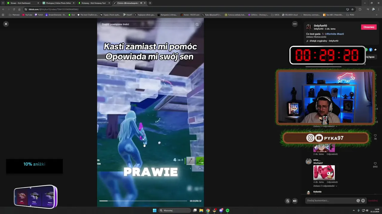Open the YouTube bookmark
Image resolution: width=382 pixels, height=214 pixels.
pos(27,15)
